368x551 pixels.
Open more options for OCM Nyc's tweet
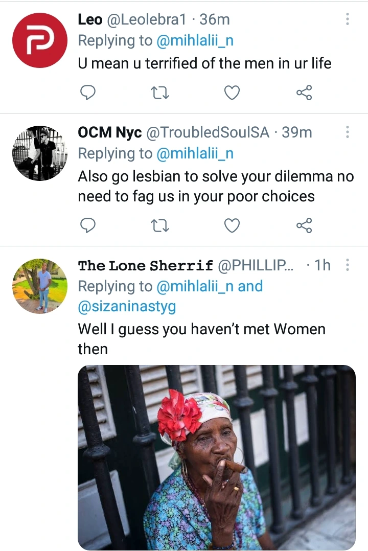[347, 132]
